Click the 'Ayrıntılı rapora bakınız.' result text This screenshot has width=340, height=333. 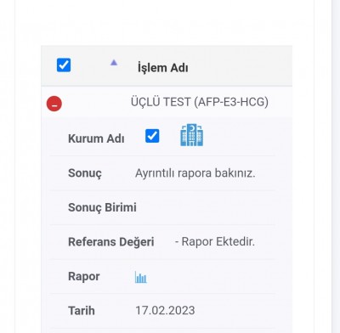point(195,173)
